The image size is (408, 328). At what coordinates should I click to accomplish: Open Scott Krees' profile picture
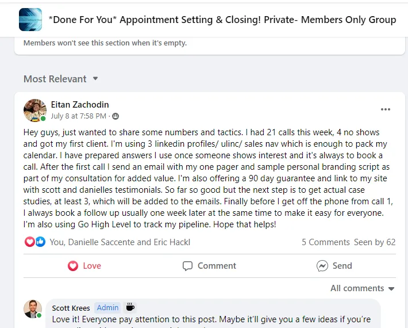coord(33,308)
